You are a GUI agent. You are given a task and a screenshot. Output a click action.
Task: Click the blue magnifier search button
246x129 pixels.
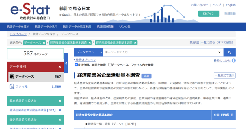[x=229, y=52]
